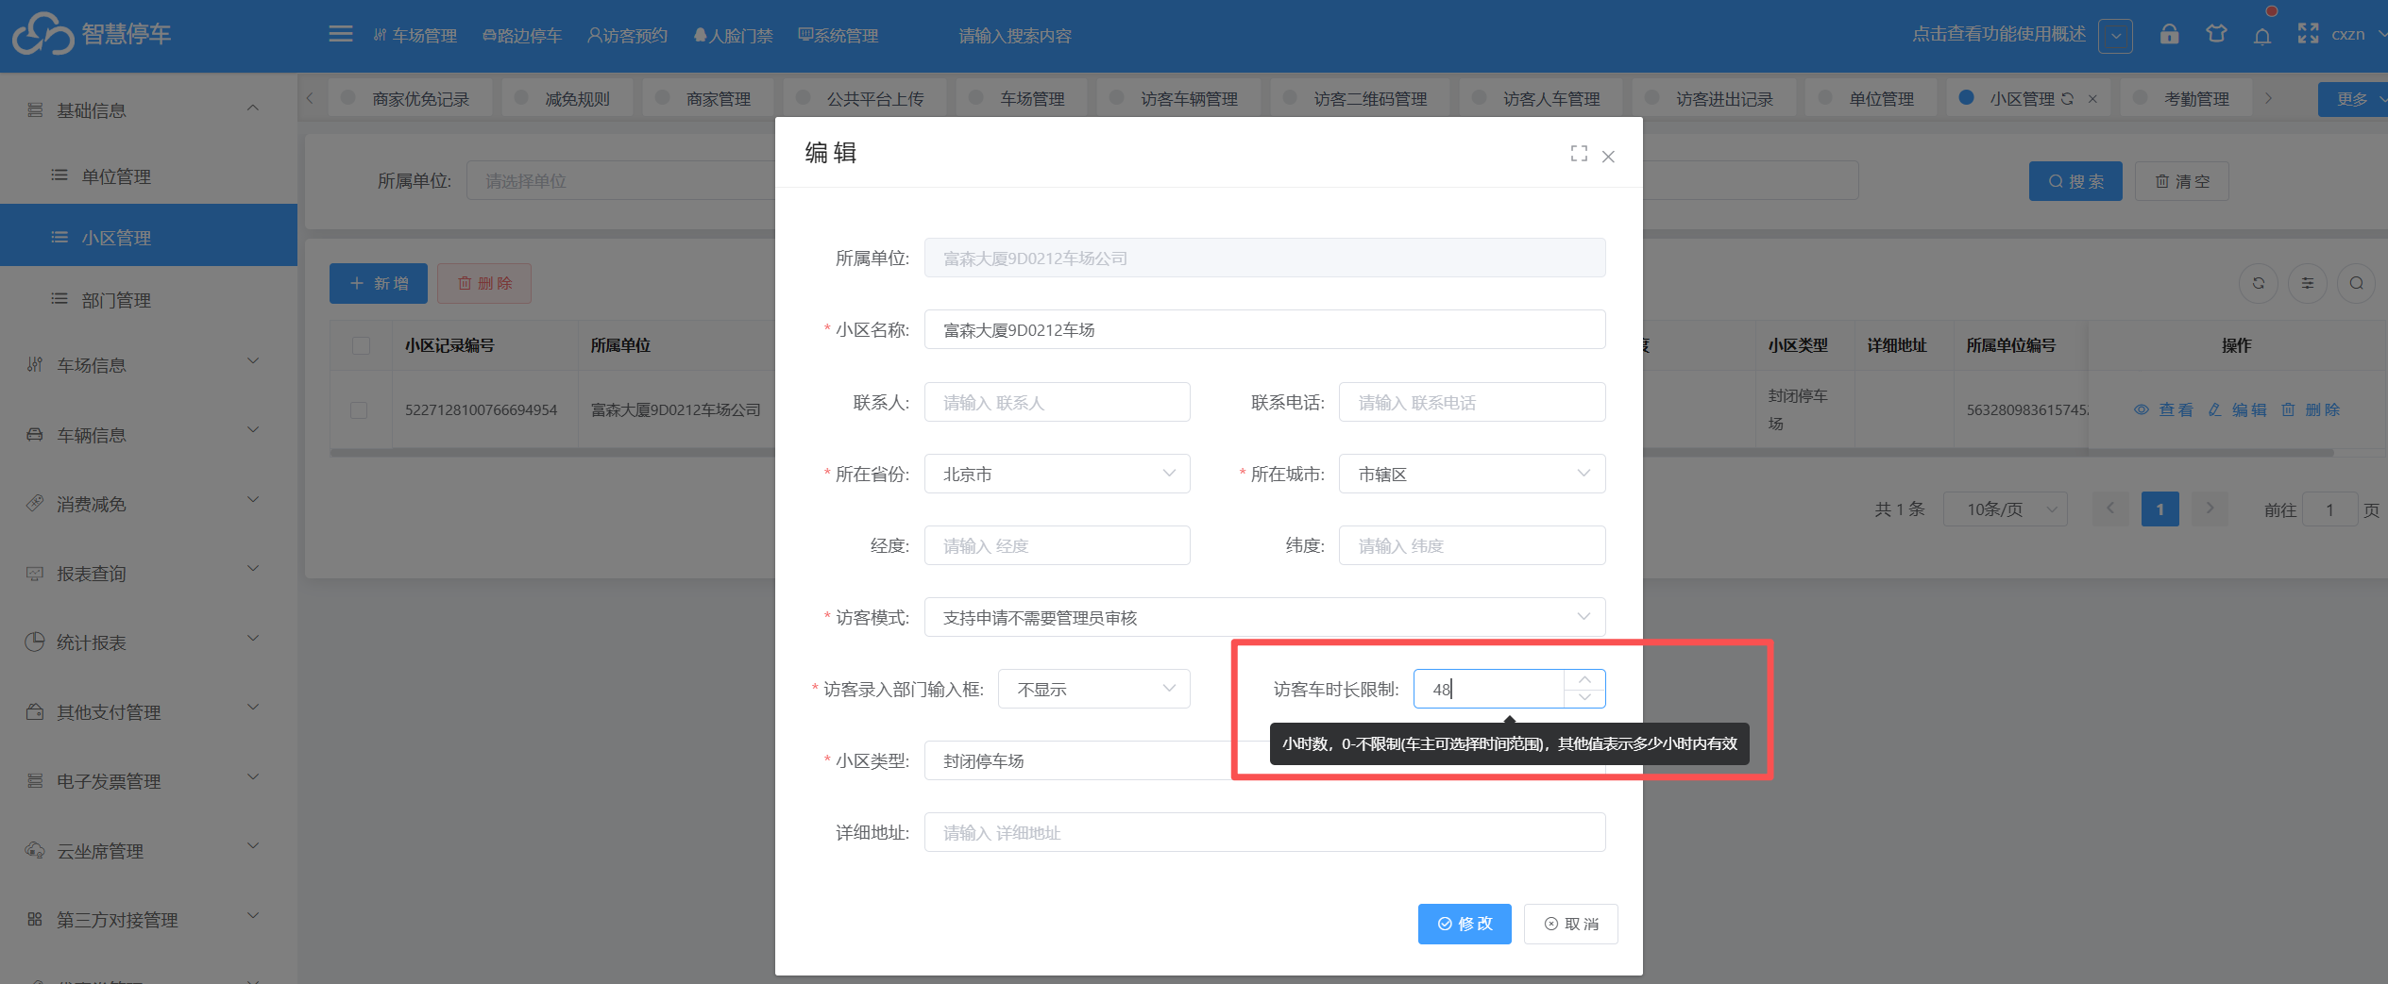Open the lock screen icon
The image size is (2388, 984).
[x=2169, y=35]
